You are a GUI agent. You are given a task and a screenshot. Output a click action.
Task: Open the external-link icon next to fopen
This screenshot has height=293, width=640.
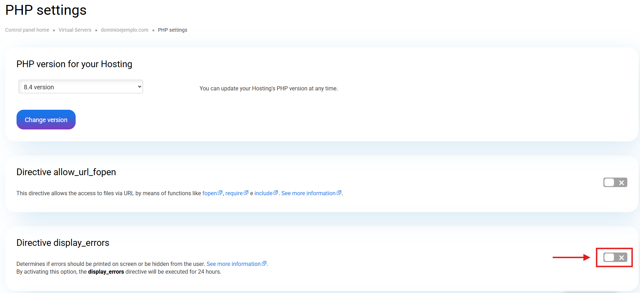(220, 193)
